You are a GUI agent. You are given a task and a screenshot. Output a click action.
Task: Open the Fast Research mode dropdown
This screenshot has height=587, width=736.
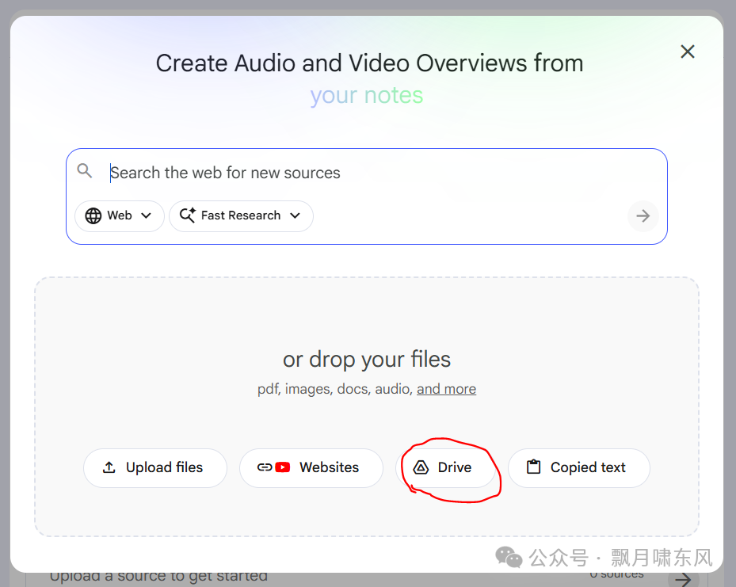[241, 215]
